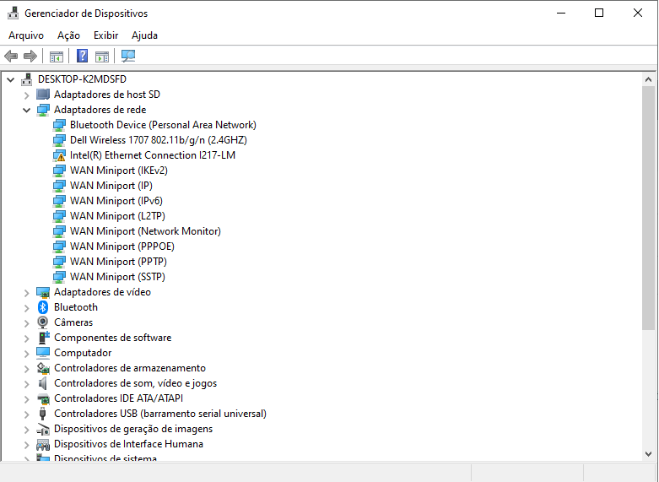659x482 pixels.
Task: Click the Forward arrow toolbar icon
Action: (x=30, y=56)
